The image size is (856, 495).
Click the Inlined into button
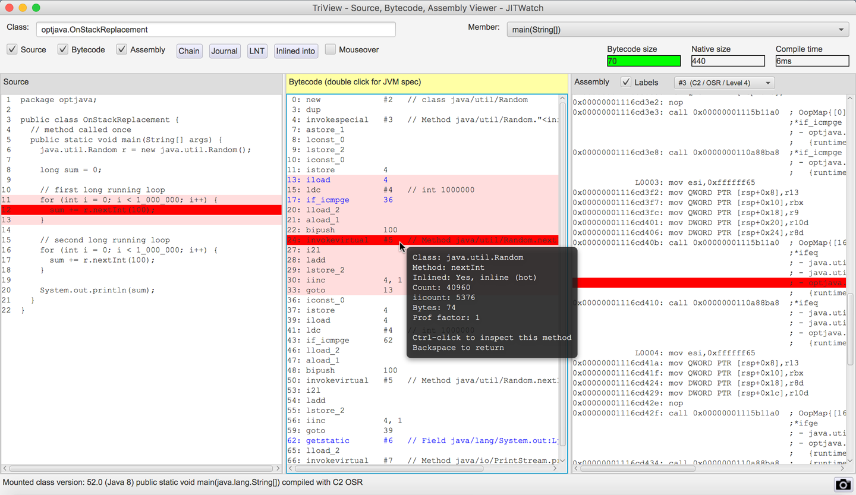click(x=295, y=51)
